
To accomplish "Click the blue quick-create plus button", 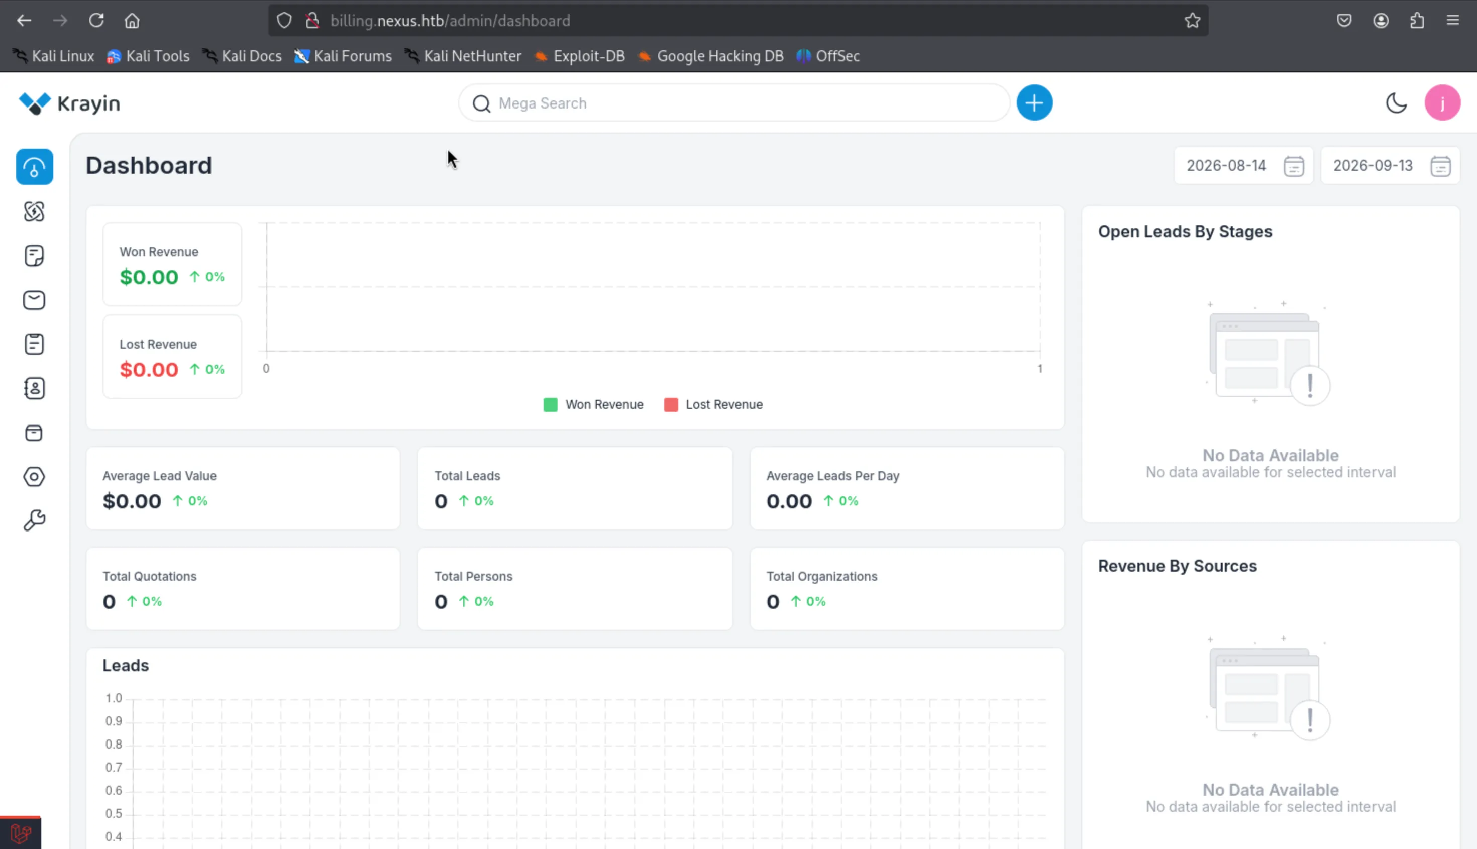I will tap(1034, 103).
